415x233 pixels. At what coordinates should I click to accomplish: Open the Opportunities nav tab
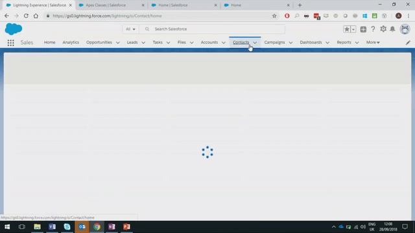(99, 42)
